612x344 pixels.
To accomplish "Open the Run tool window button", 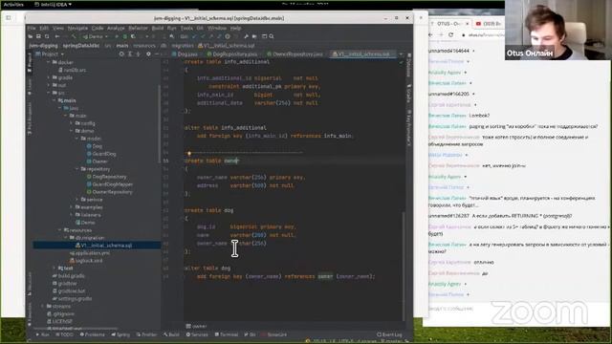I will [42, 334].
